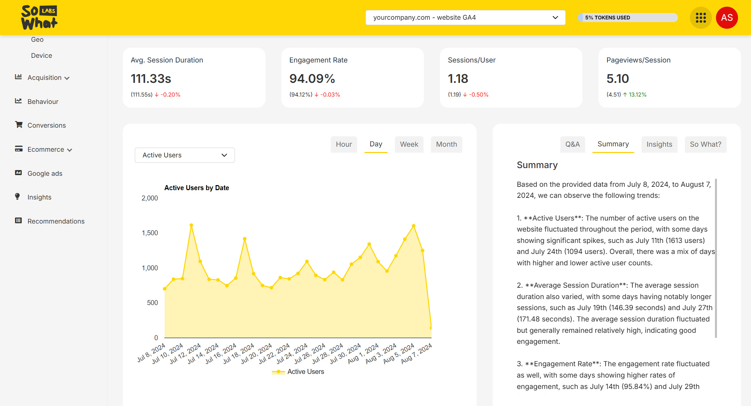Viewport: 751px width, 406px height.
Task: Click the Sessions/User 1.18 card
Action: coord(511,78)
